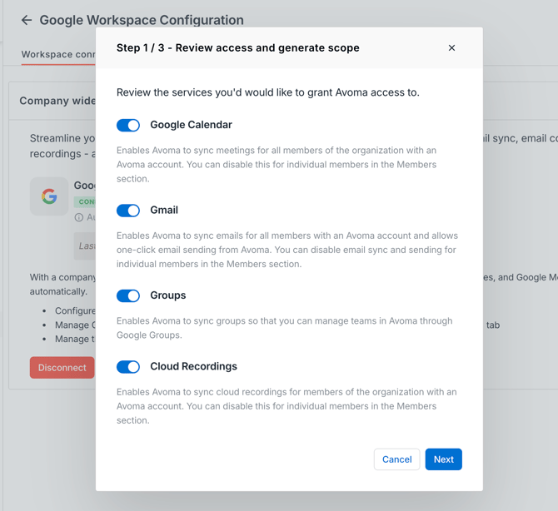Toggle off Cloud Recordings access

pos(128,367)
